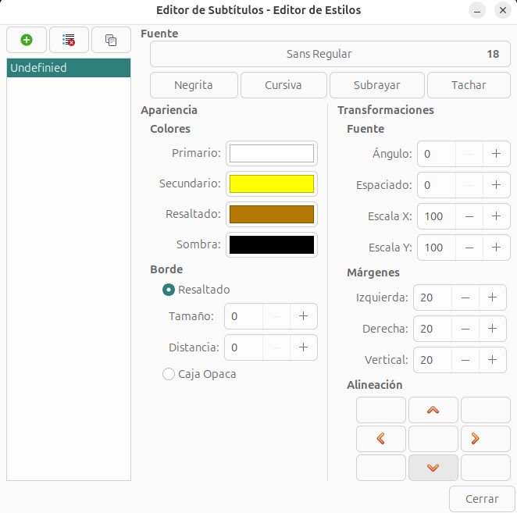This screenshot has height=513, width=517.
Task: Open the Sans Regular font chooser
Action: pyautogui.click(x=330, y=54)
